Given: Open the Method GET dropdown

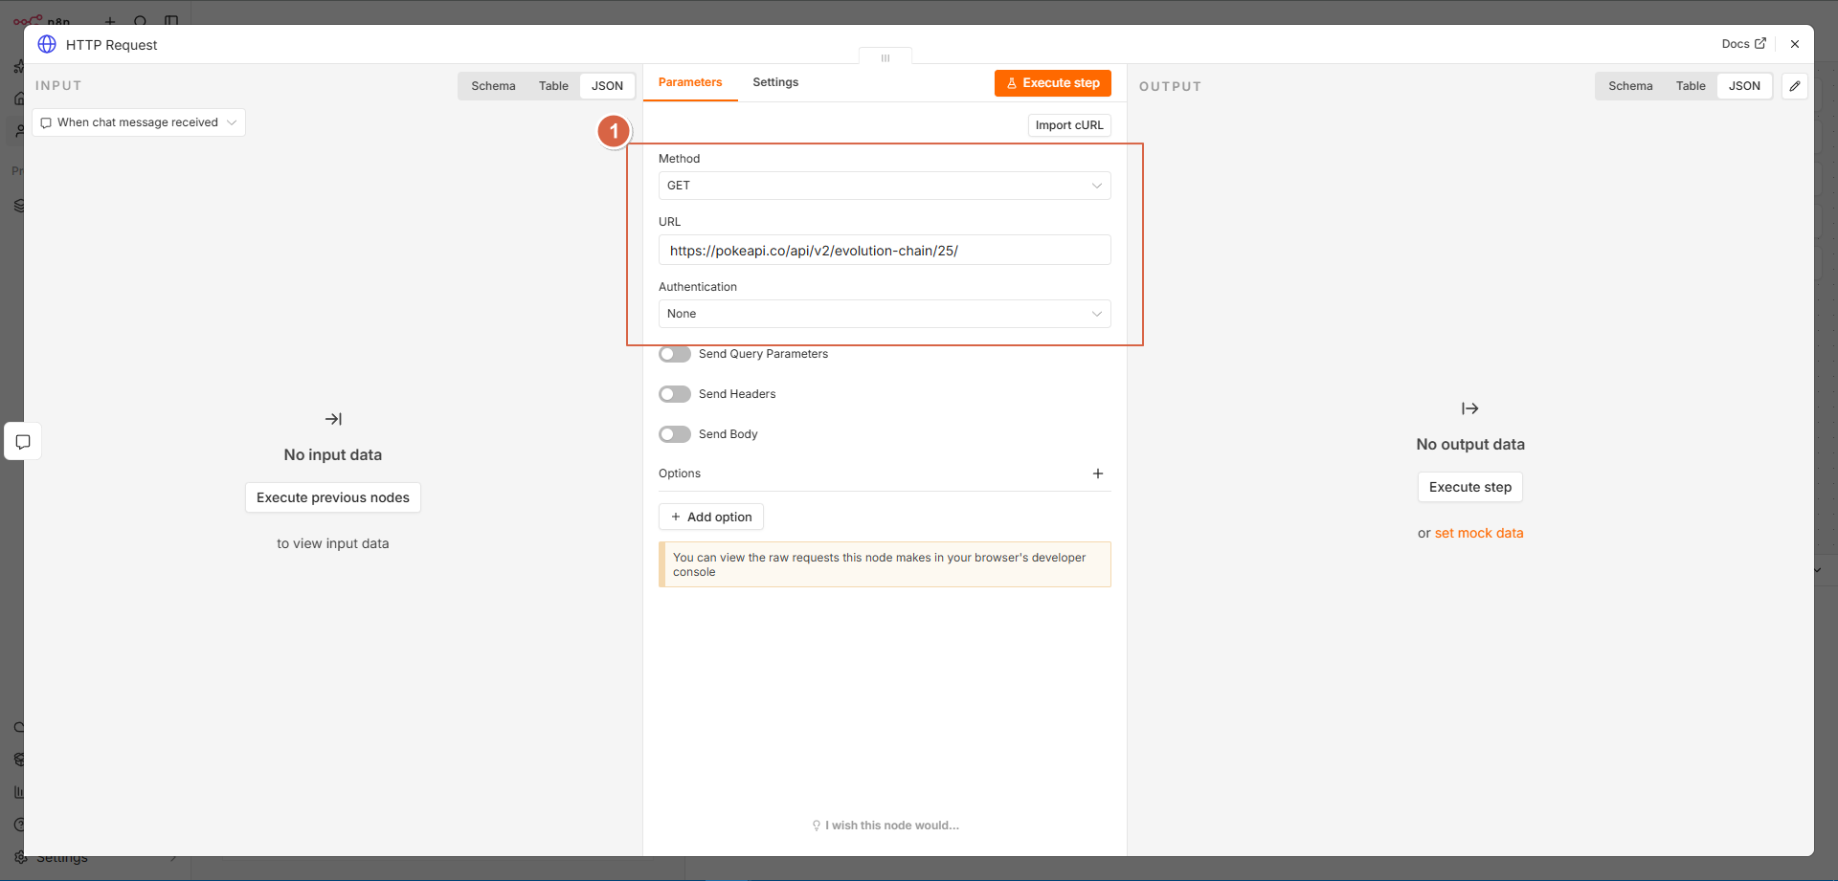Looking at the screenshot, I should (x=885, y=186).
